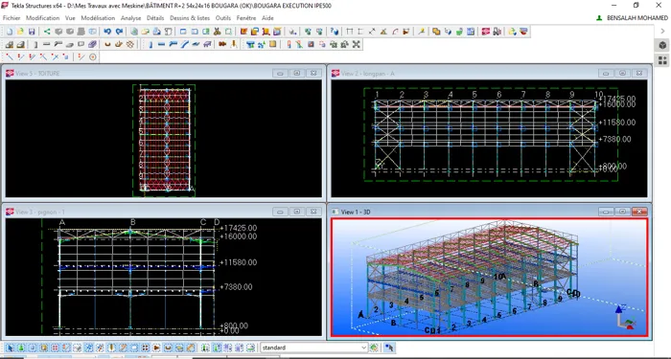This screenshot has width=671, height=359.
Task: Open the Vue menu
Action: 70,18
